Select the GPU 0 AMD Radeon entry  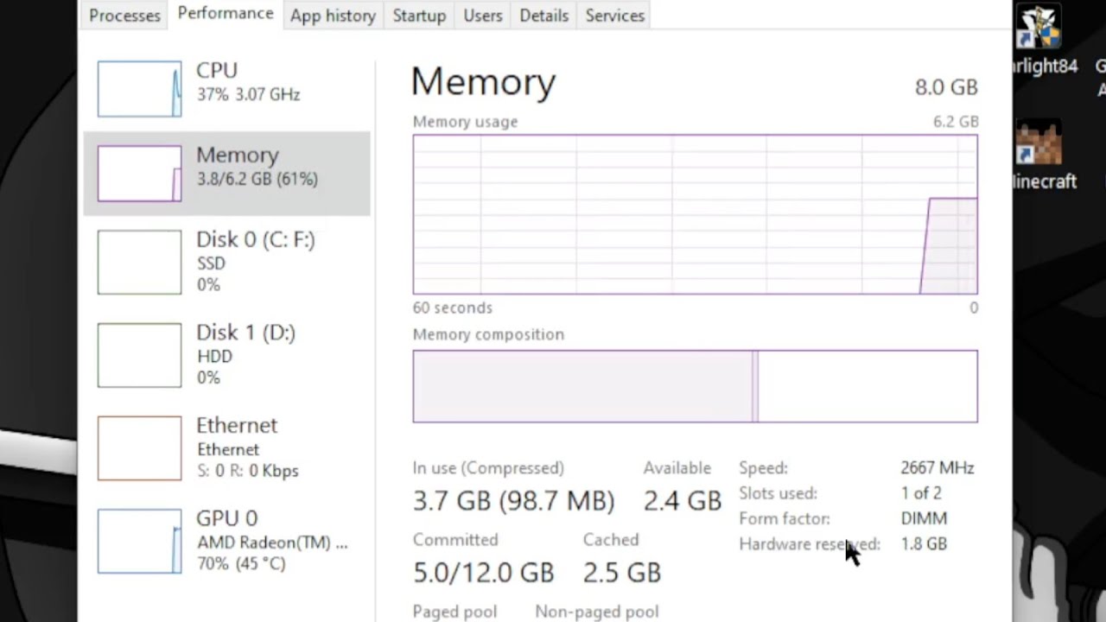pos(271,542)
